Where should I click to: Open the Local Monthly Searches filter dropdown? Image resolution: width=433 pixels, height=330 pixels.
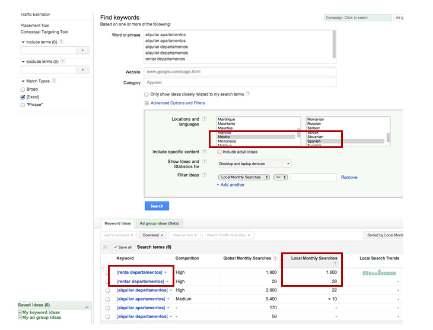tap(244, 177)
